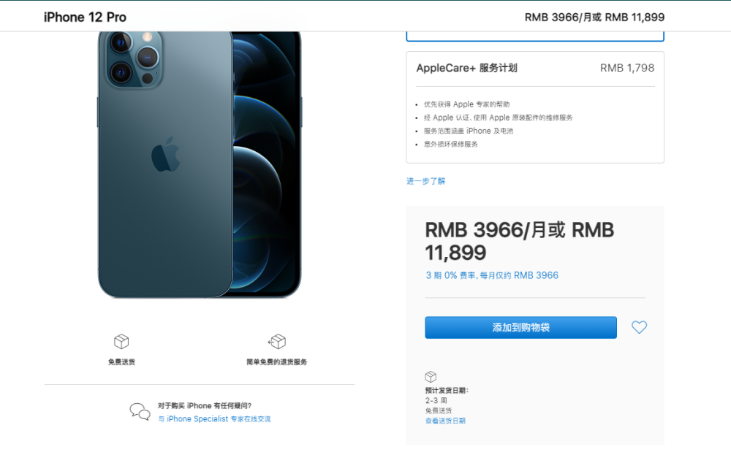Click the free shipping box icon
The image size is (731, 452).
click(121, 341)
